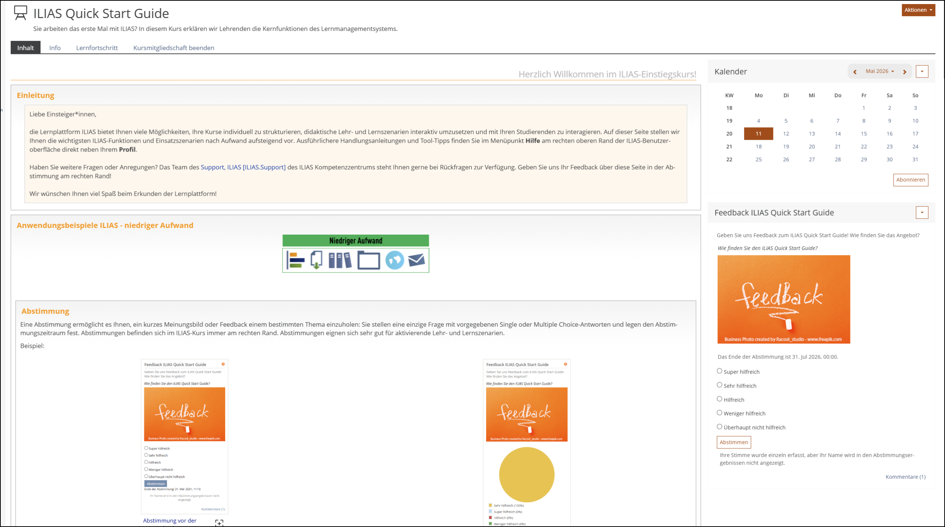The width and height of the screenshot is (945, 527).
Task: Pick the 'Überhaupt nicht hilfreich' radio option
Action: pyautogui.click(x=719, y=427)
